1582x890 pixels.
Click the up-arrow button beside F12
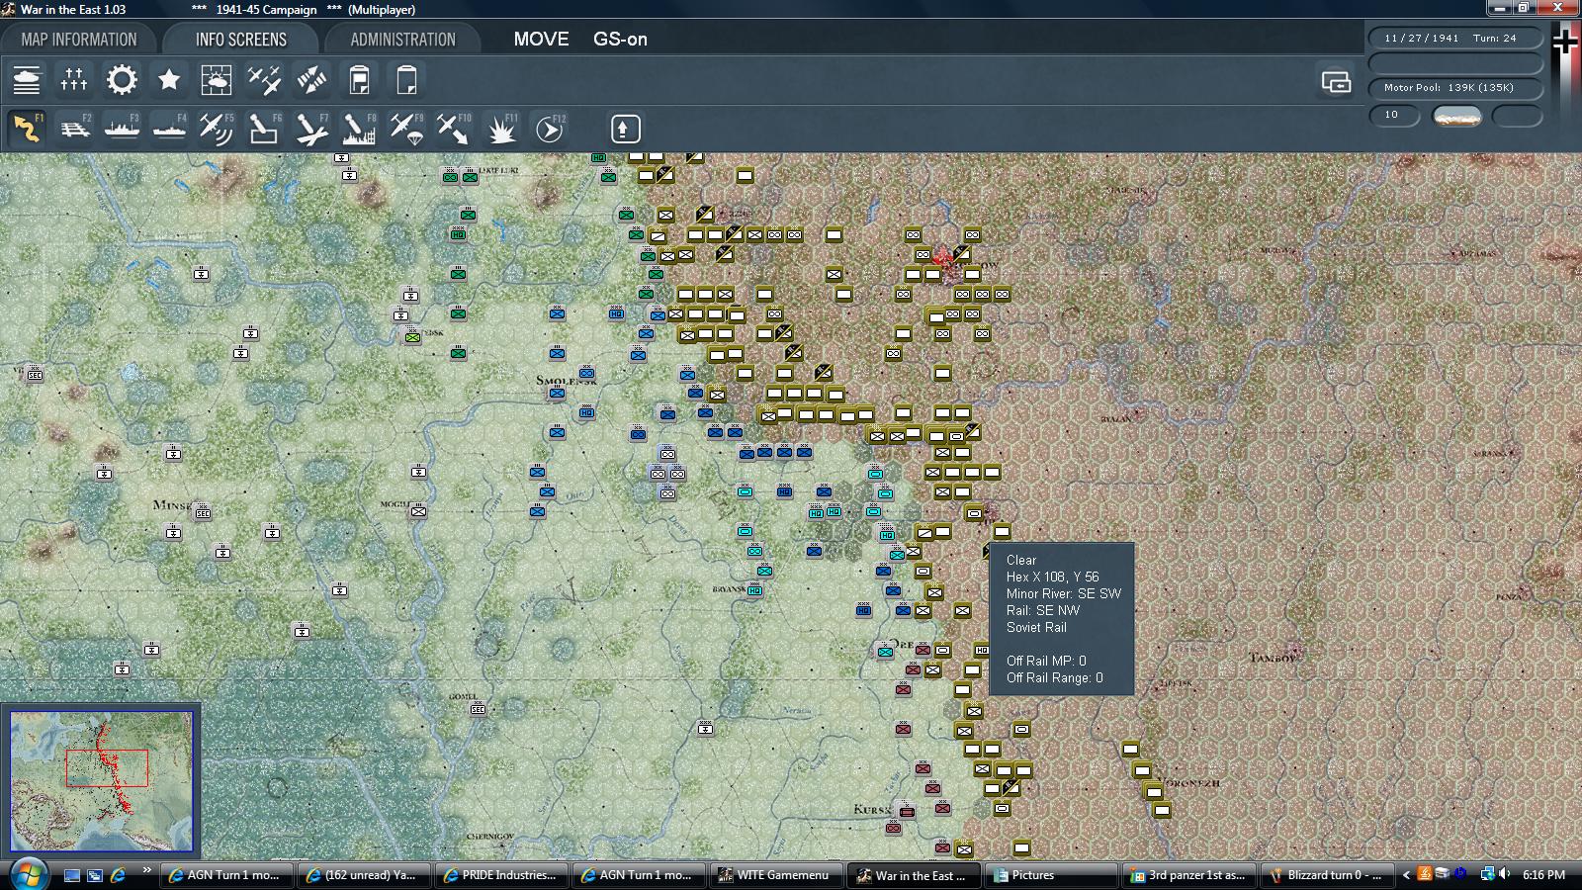[625, 129]
